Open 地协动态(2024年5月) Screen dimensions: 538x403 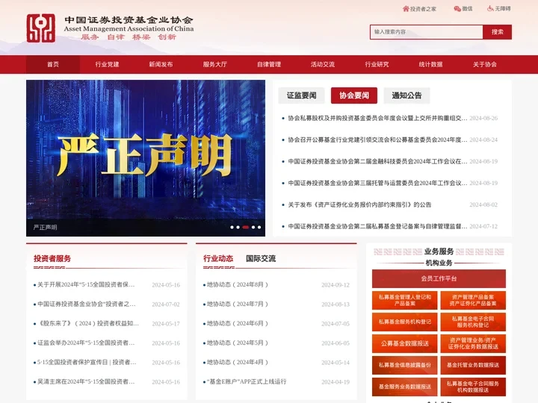coord(238,343)
